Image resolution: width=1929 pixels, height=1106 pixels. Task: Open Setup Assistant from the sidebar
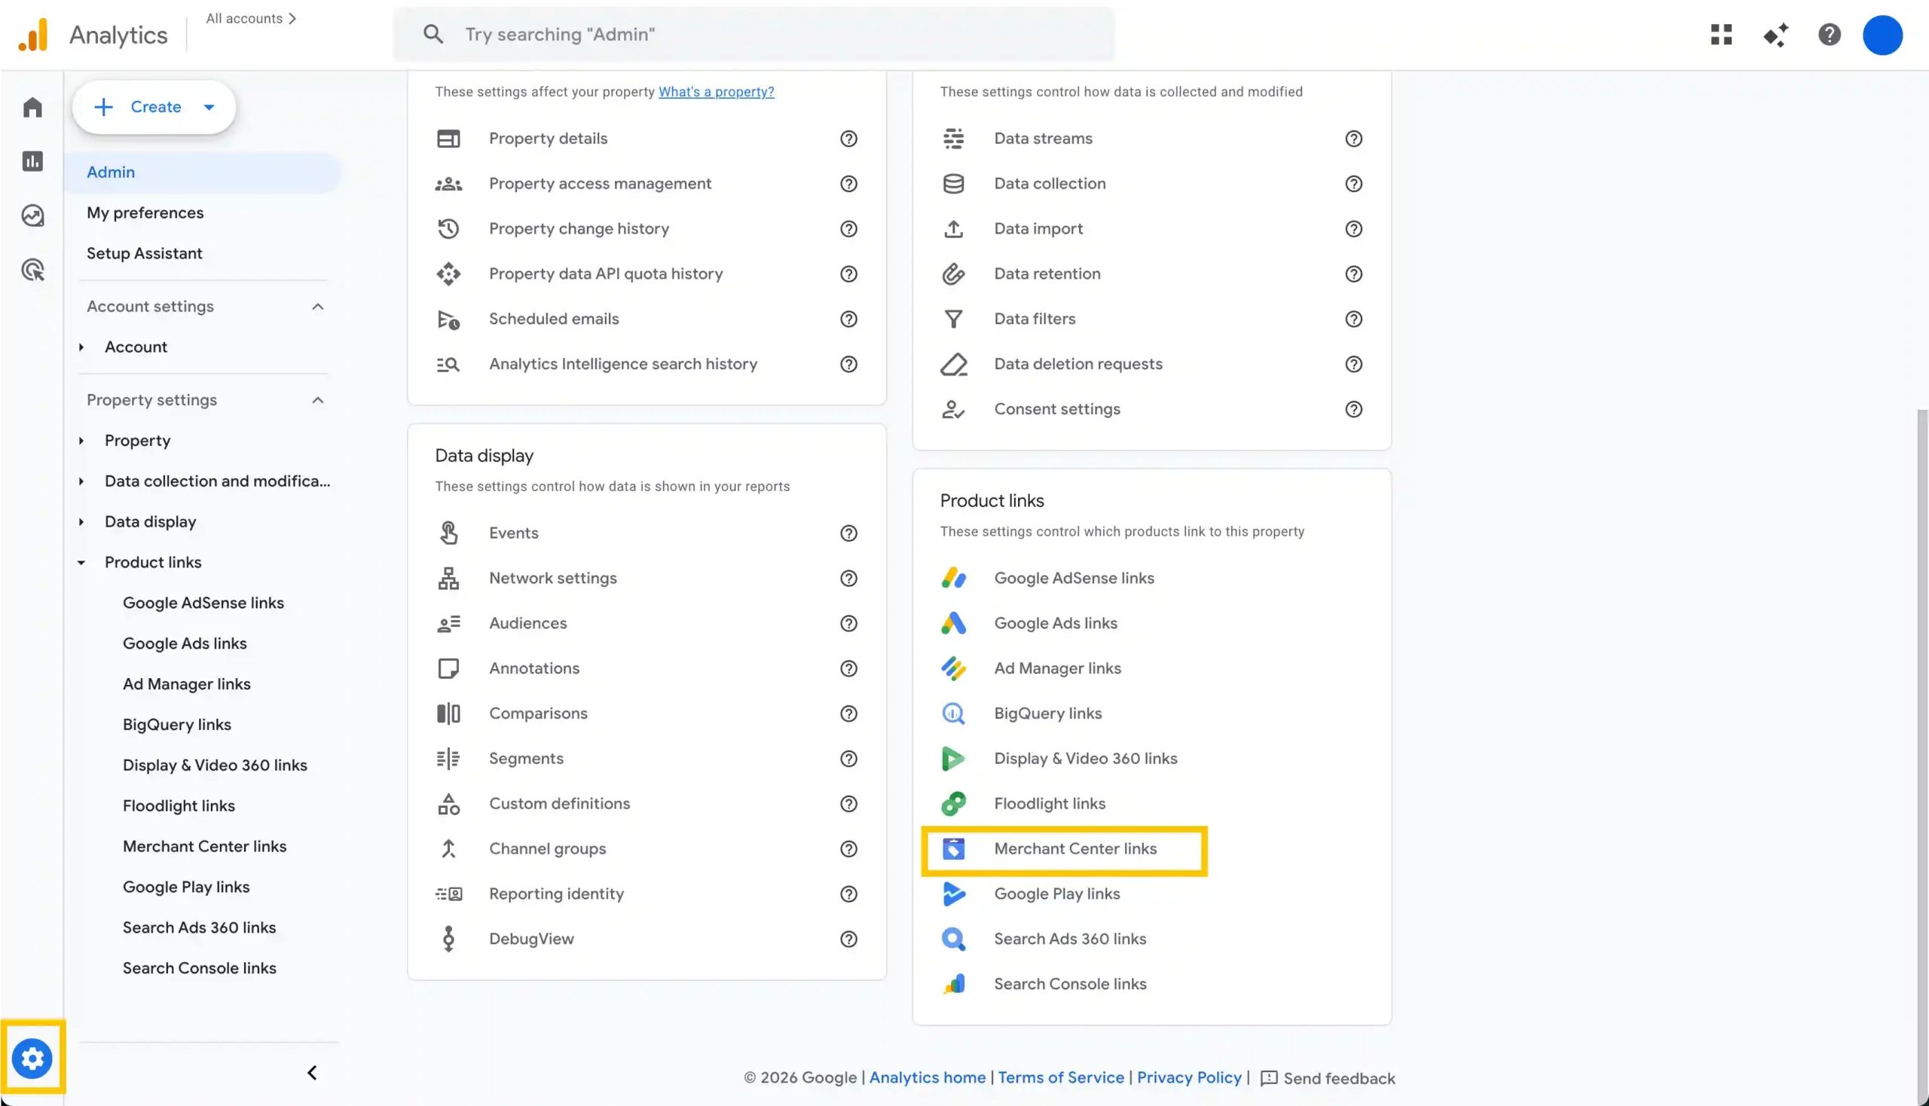pyautogui.click(x=145, y=253)
